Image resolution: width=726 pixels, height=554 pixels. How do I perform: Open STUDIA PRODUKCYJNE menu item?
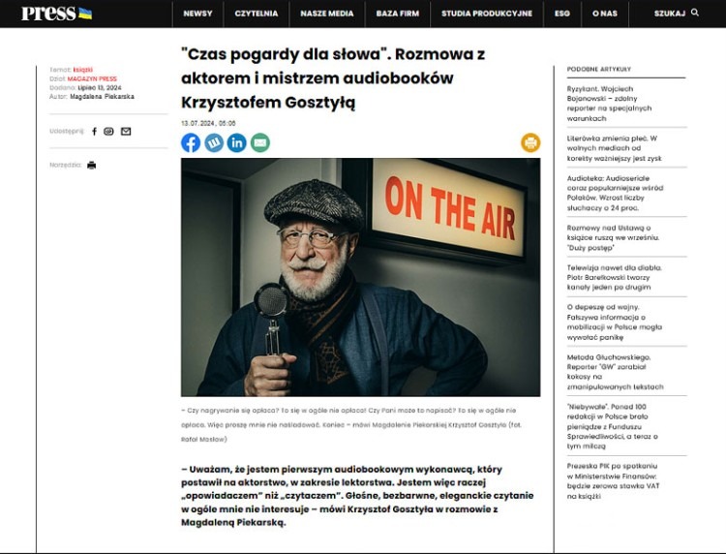point(487,14)
